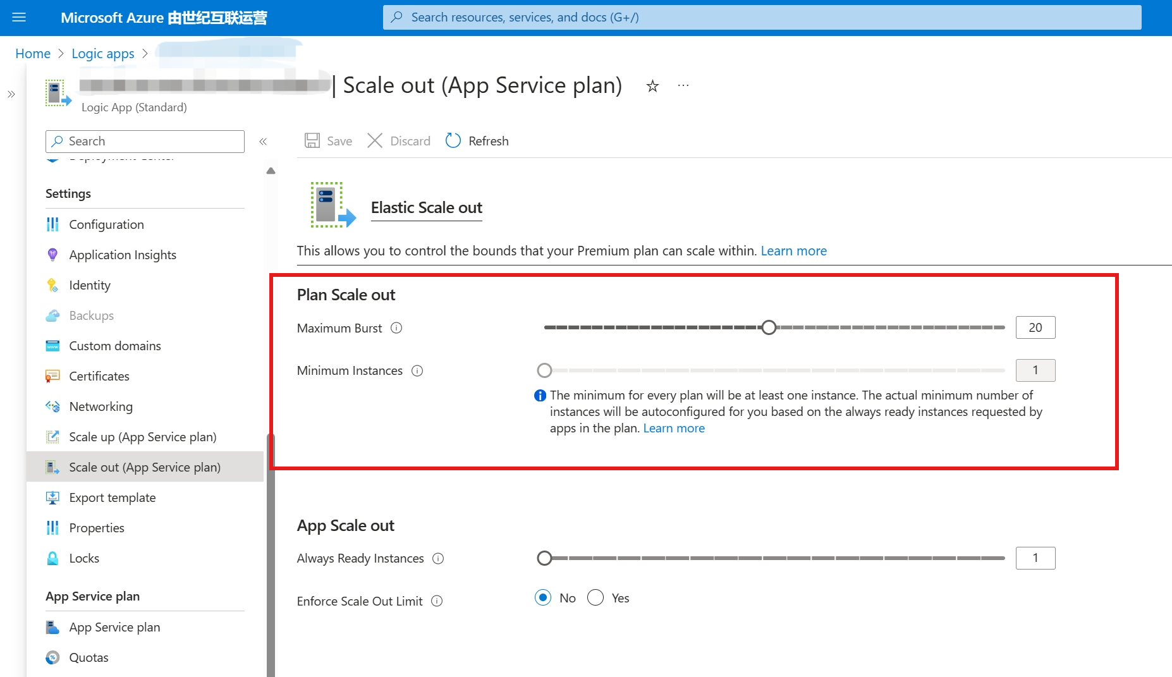Click the Maximum Burst slider handle

[x=769, y=327]
